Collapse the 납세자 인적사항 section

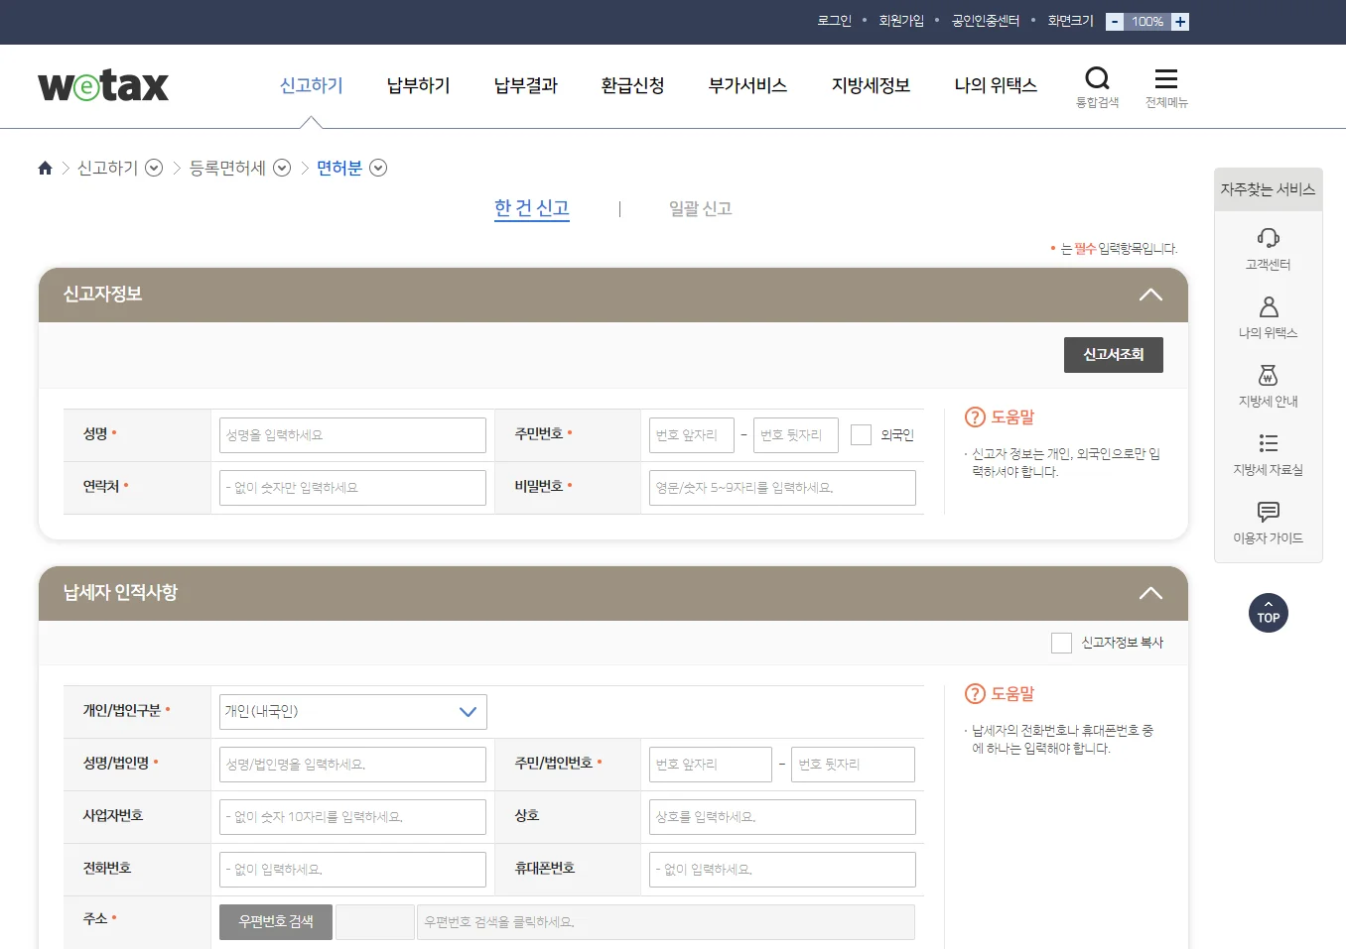tap(1149, 593)
